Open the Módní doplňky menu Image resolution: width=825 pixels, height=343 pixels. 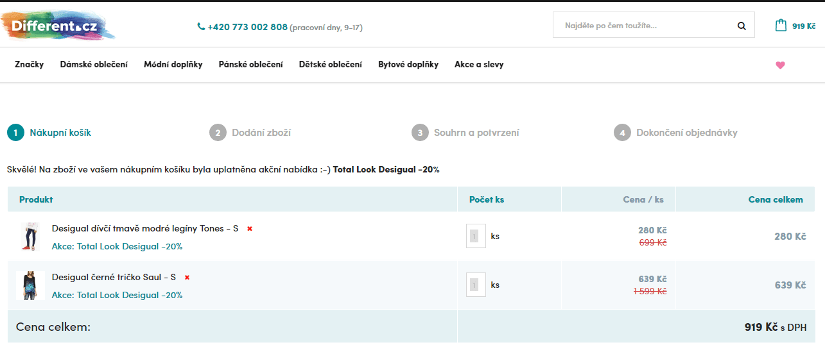(173, 64)
